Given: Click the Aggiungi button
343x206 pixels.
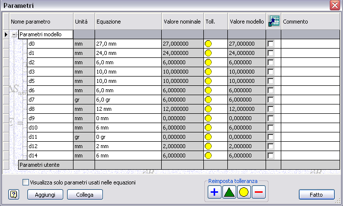Looking at the screenshot, I should (45, 194).
